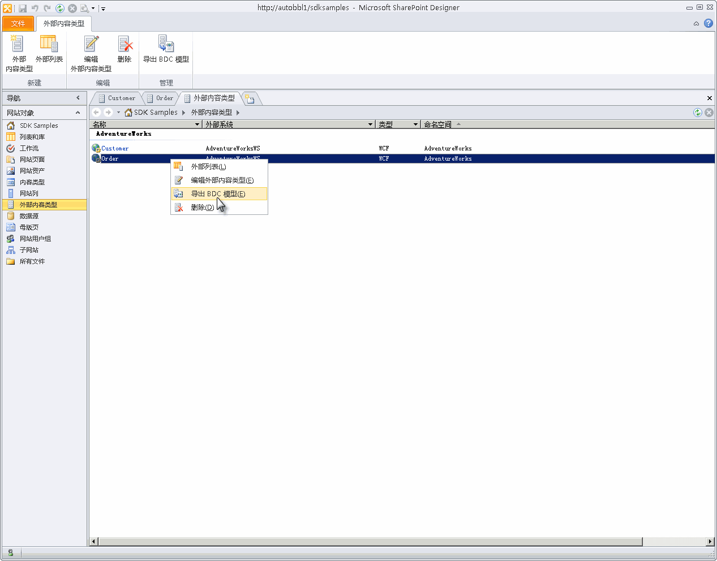
Task: Open the new tab icon
Action: [x=250, y=99]
